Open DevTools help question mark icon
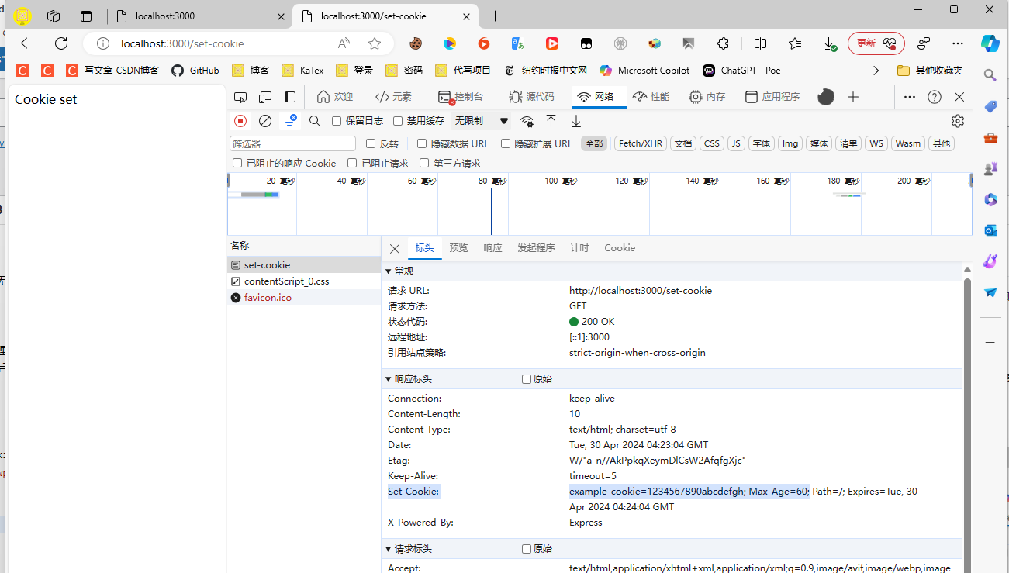The width and height of the screenshot is (1009, 573). (x=935, y=97)
